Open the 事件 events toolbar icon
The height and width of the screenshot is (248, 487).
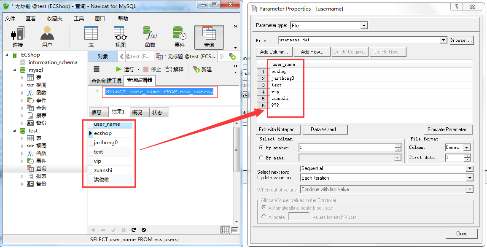[180, 37]
